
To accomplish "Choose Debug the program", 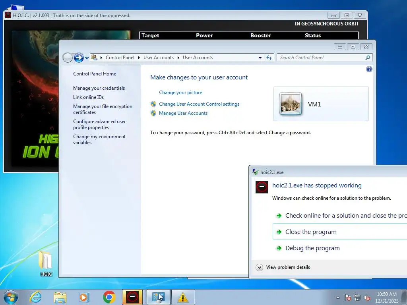I will click(x=340, y=248).
